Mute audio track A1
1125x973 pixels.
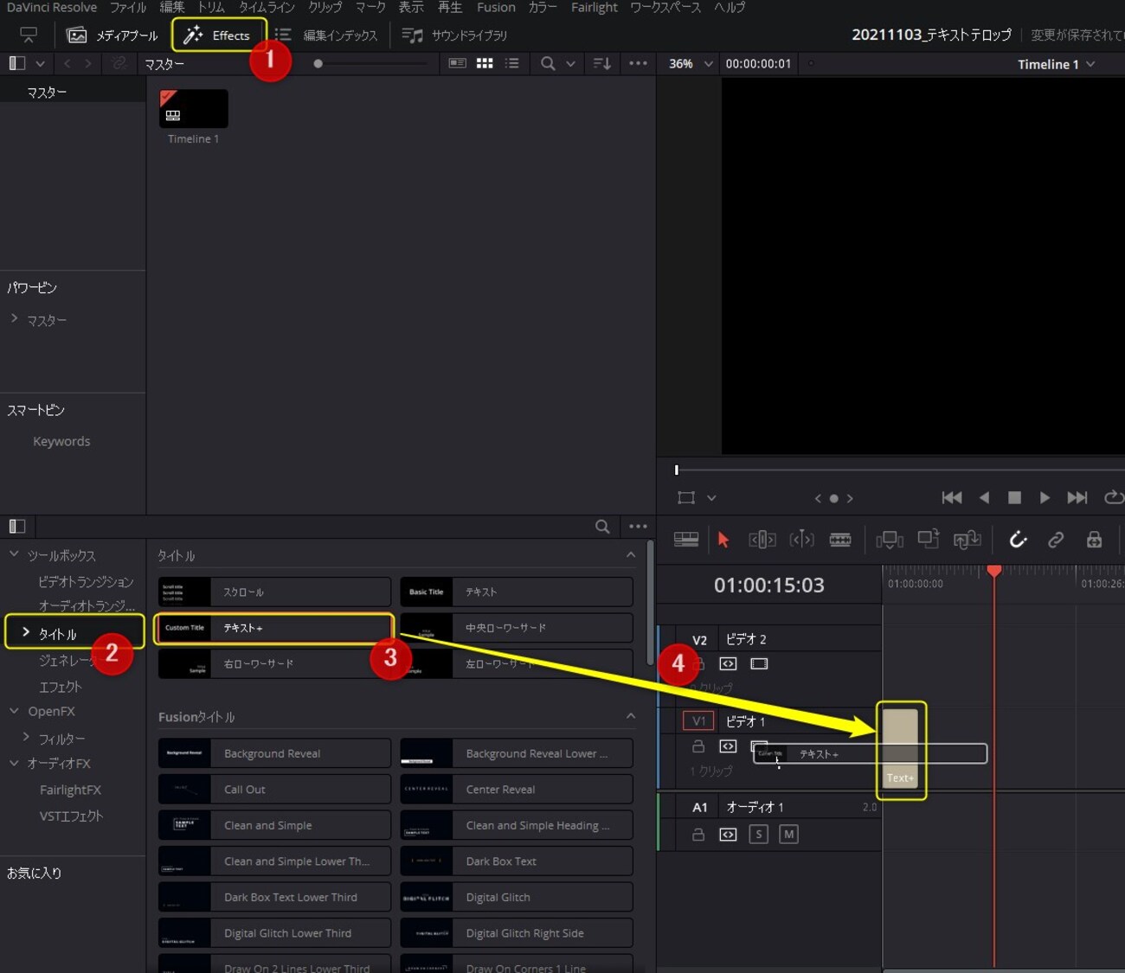787,835
